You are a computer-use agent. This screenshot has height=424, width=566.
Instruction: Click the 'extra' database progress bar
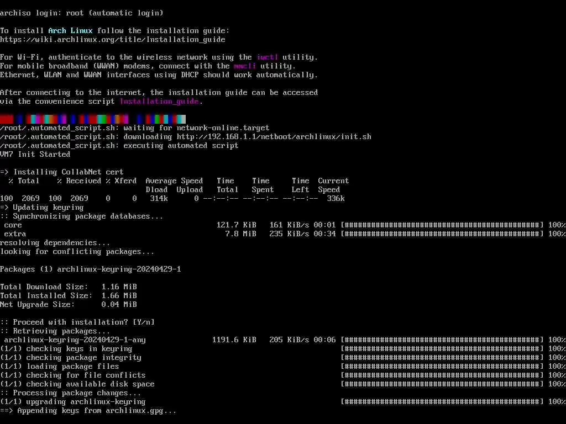[442, 234]
